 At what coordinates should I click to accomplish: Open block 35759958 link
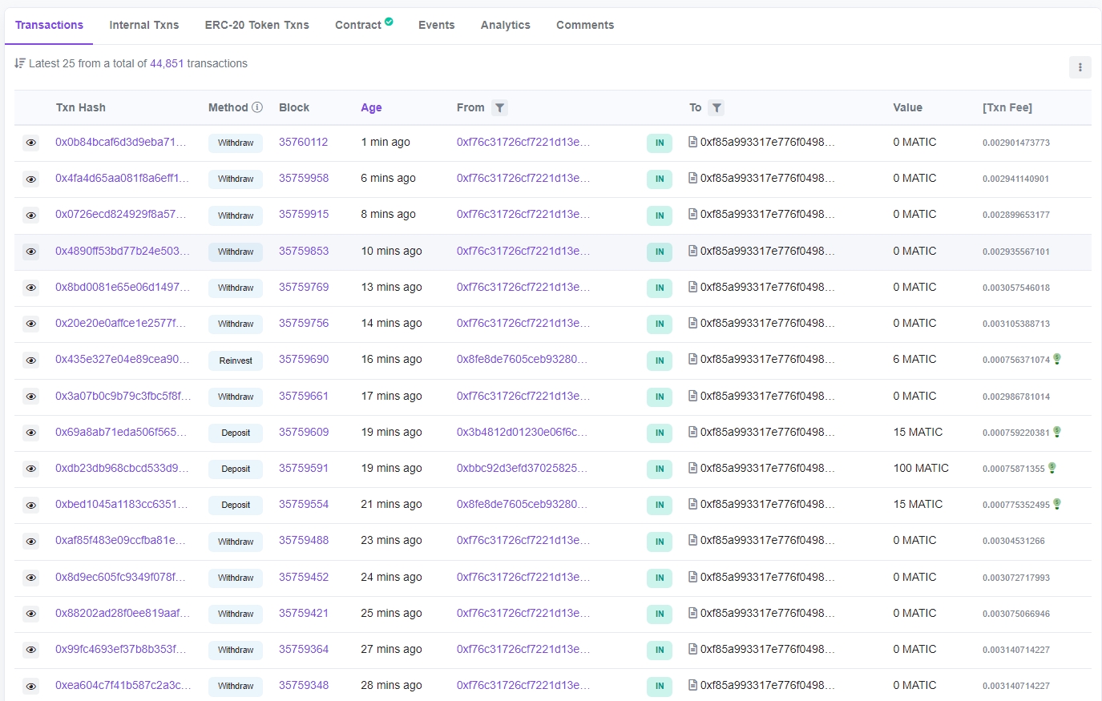pyautogui.click(x=304, y=178)
